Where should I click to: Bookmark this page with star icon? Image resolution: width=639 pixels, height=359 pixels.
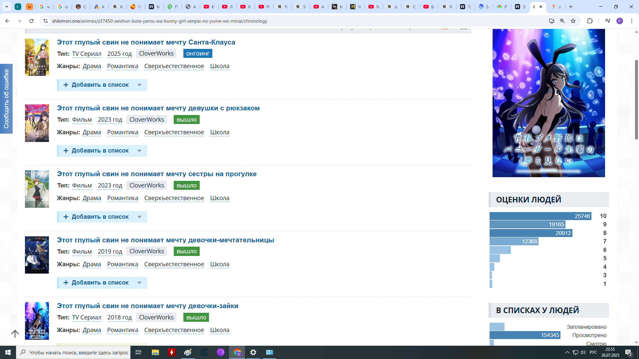coord(573,21)
